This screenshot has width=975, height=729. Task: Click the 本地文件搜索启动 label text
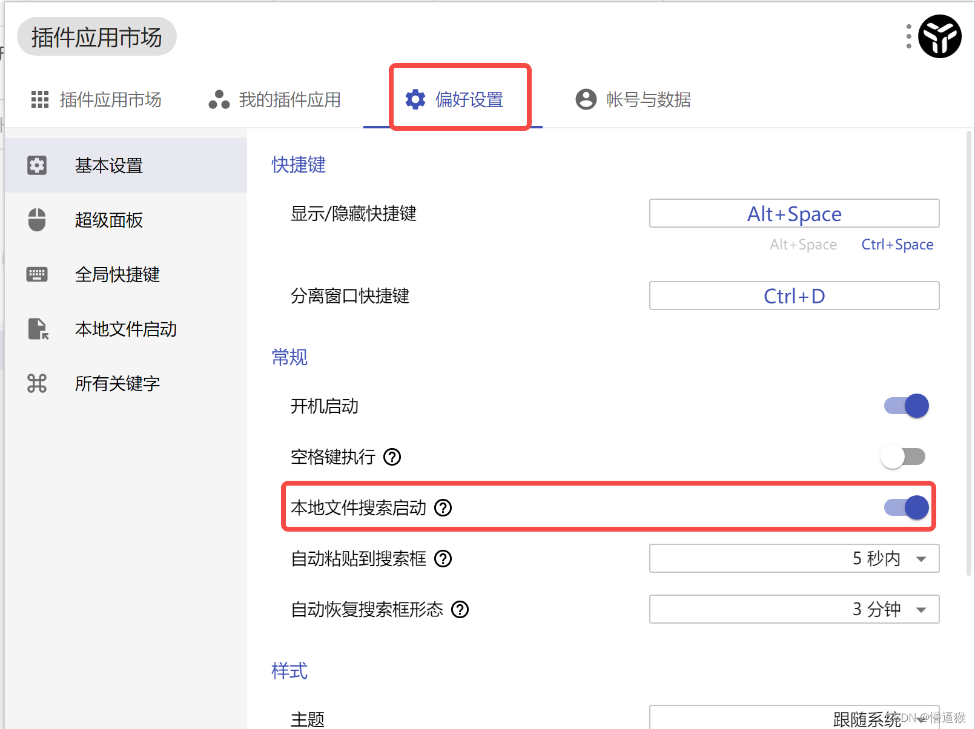[x=359, y=507]
